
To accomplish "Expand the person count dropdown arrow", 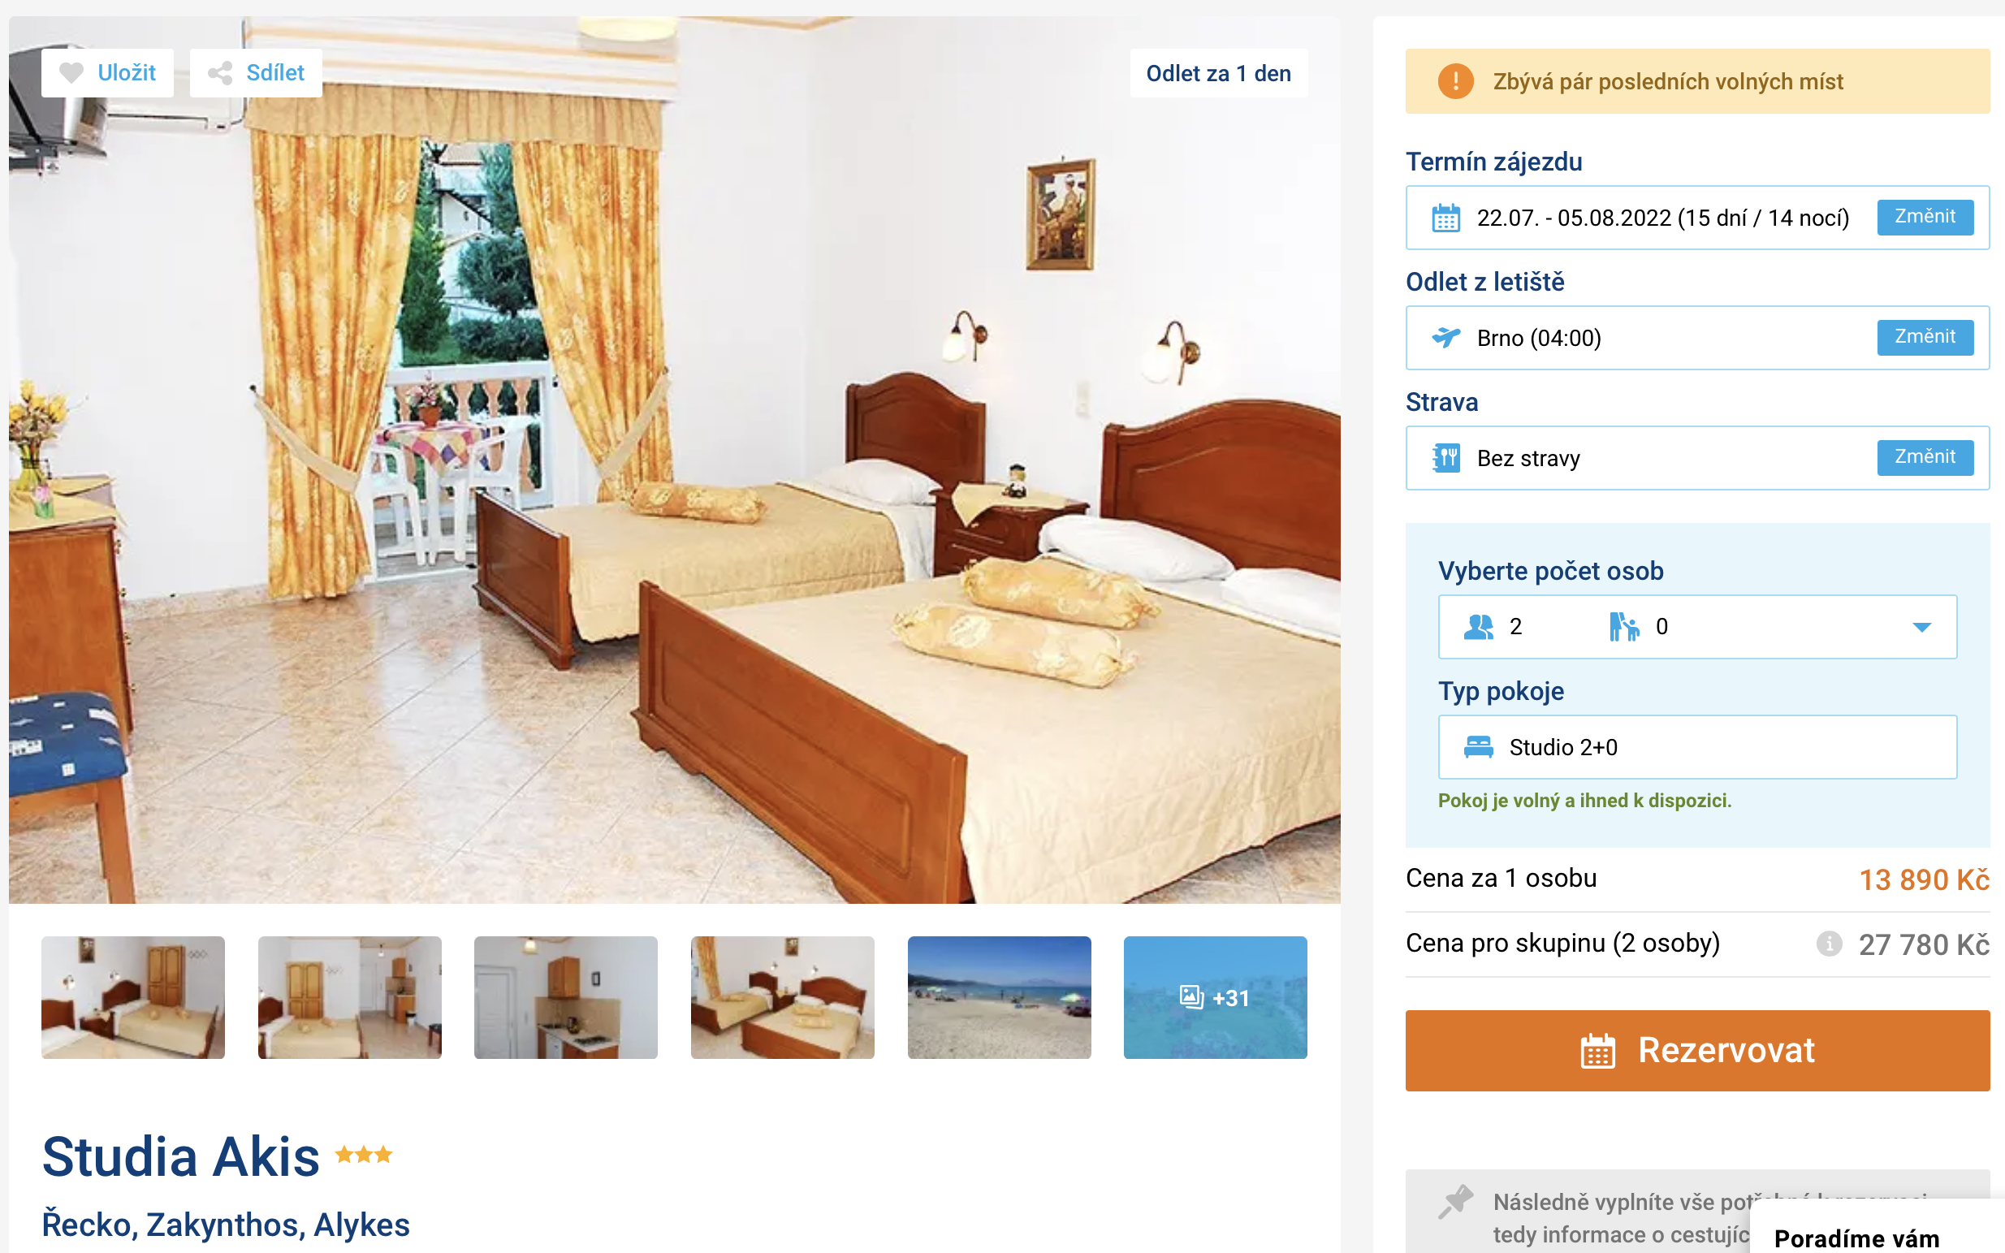I will click(1921, 628).
